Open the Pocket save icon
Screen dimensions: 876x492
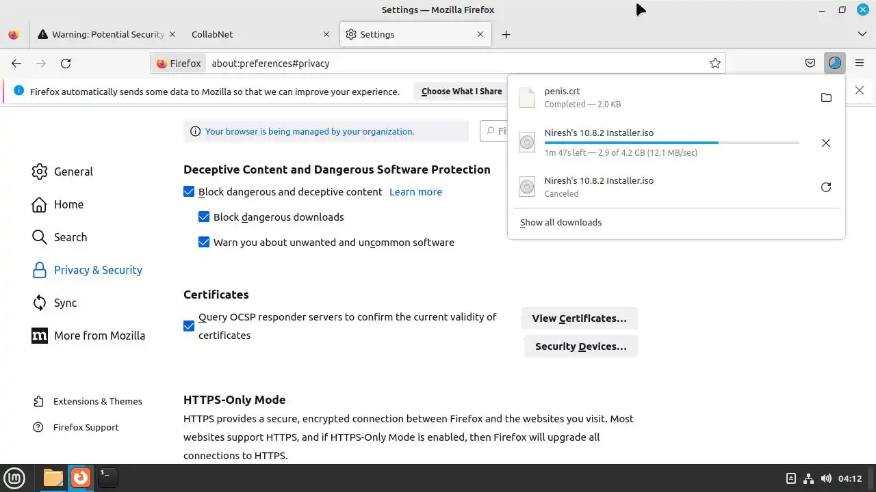pyautogui.click(x=810, y=63)
